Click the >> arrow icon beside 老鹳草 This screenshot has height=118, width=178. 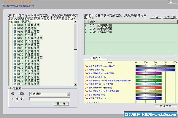87,98
